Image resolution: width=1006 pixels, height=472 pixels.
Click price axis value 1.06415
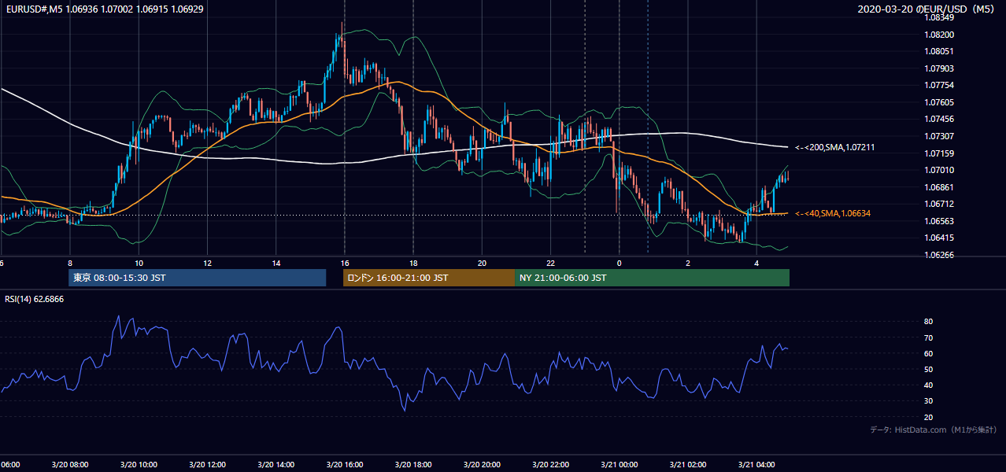941,238
